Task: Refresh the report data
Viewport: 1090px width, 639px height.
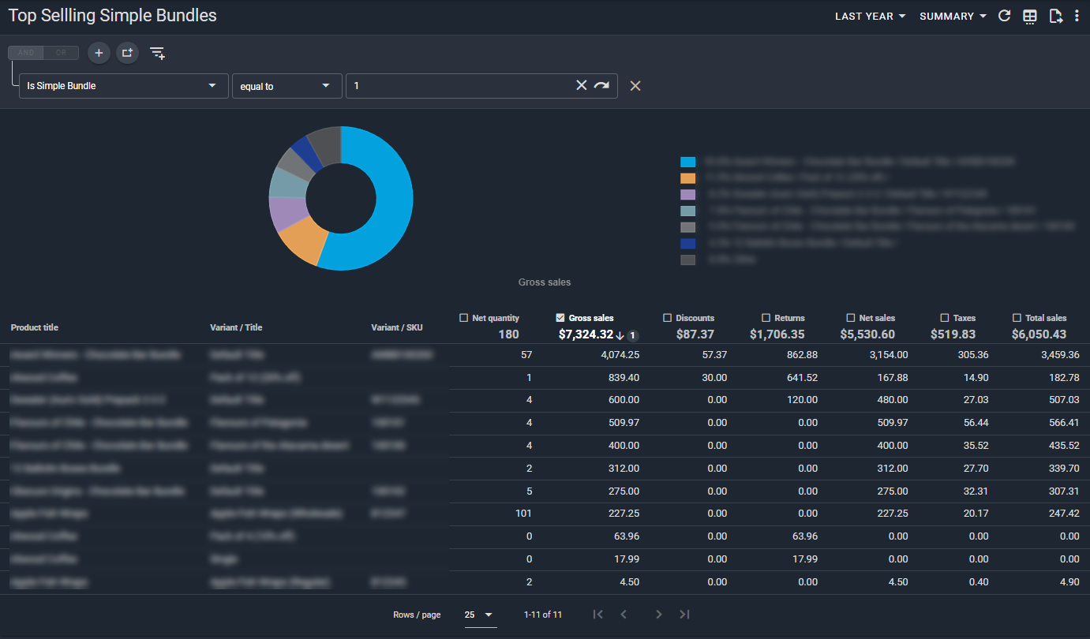Action: coord(1005,16)
